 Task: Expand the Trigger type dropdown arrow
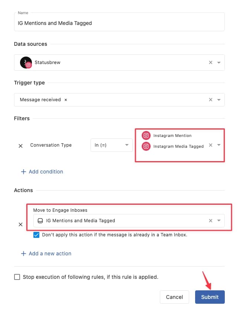pyautogui.click(x=219, y=99)
